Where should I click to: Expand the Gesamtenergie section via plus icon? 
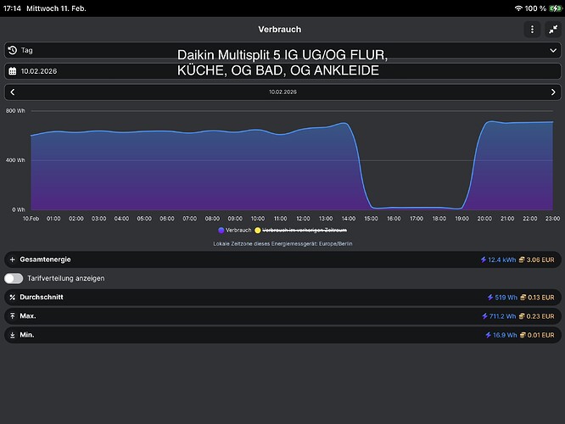click(x=12, y=259)
